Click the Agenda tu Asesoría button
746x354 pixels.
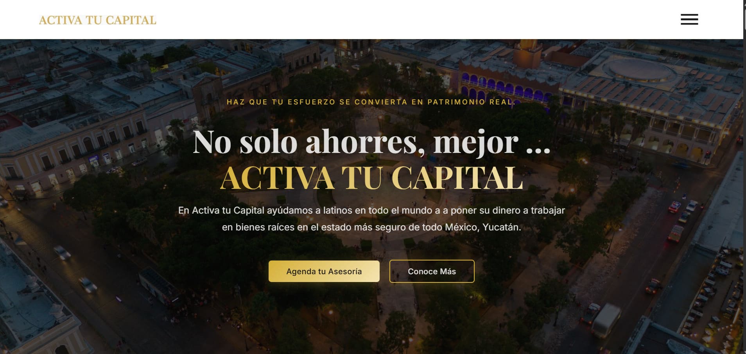click(x=324, y=271)
